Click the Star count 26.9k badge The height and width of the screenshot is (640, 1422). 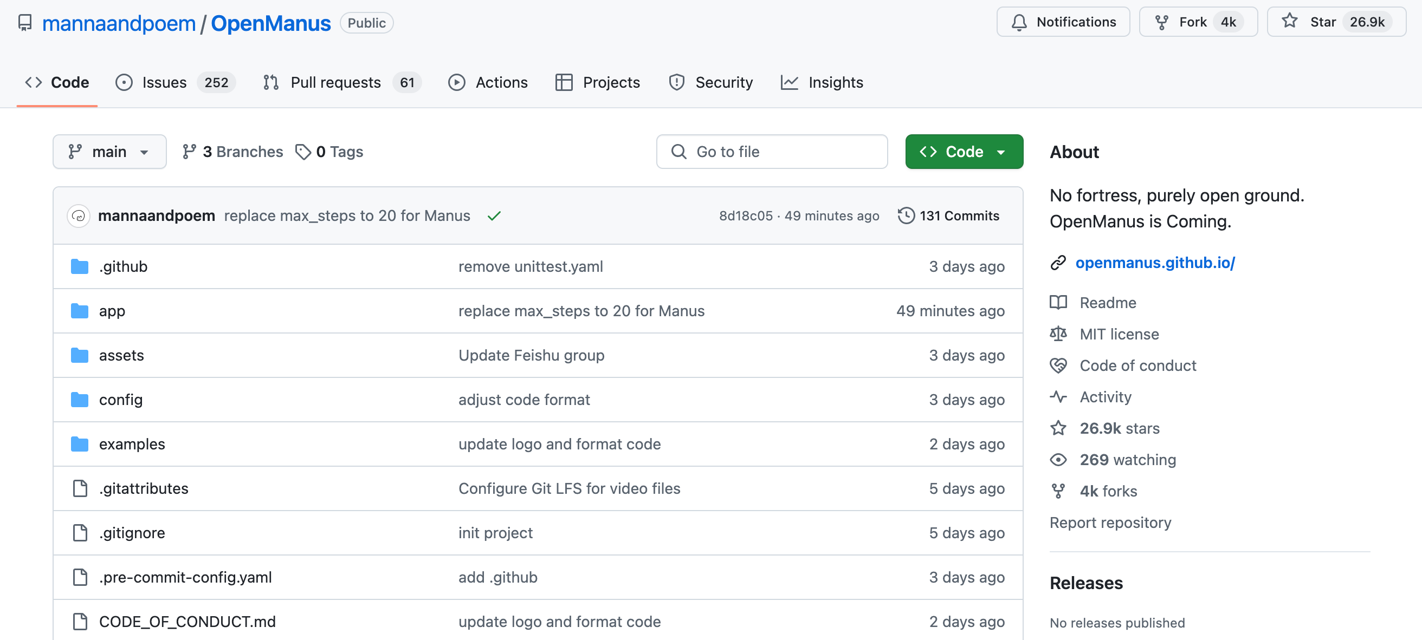1367,22
